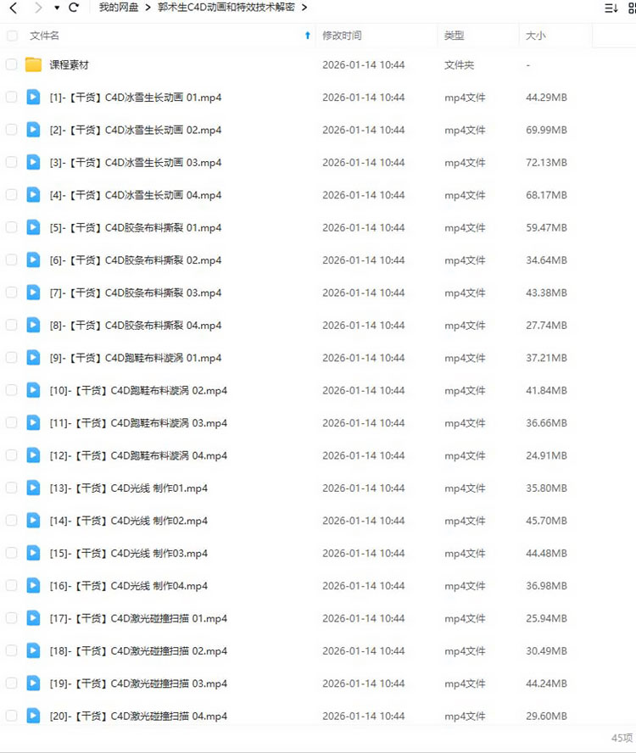
Task: Open the sort order options icon
Action: point(611,8)
